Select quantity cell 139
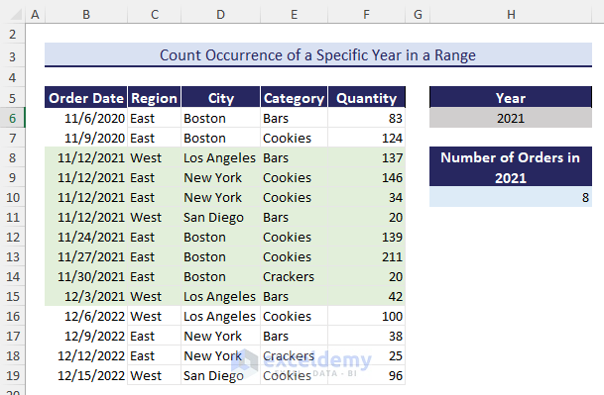This screenshot has width=604, height=395. click(366, 237)
